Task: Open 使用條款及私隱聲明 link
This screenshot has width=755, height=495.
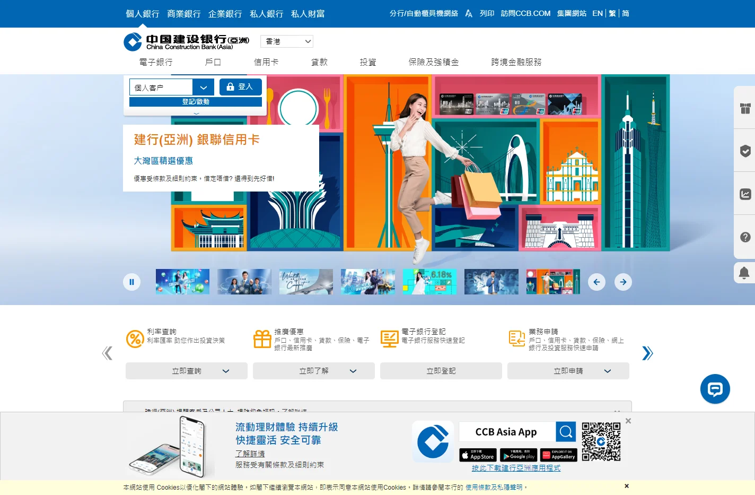Action: click(494, 487)
